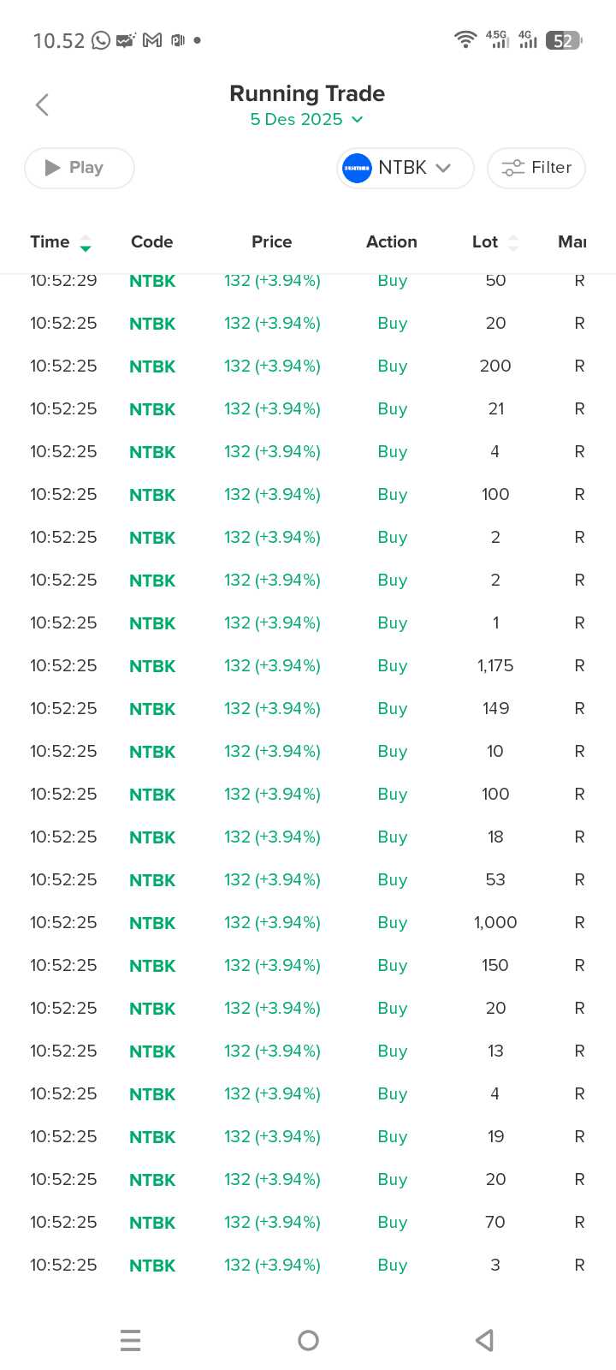
Task: Tap the NTBK stock logo icon
Action: point(357,168)
